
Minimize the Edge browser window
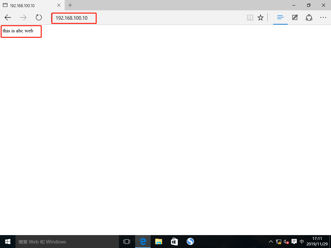(x=294, y=5)
